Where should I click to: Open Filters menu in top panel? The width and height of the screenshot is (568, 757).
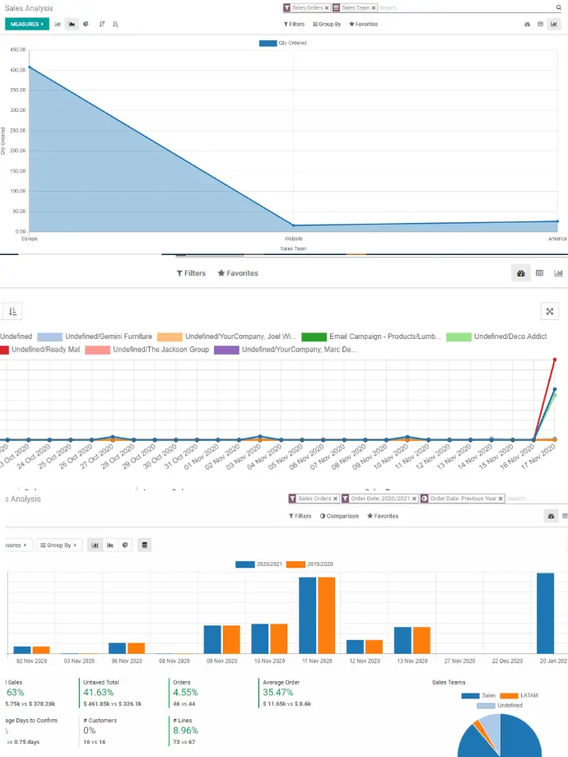(294, 24)
